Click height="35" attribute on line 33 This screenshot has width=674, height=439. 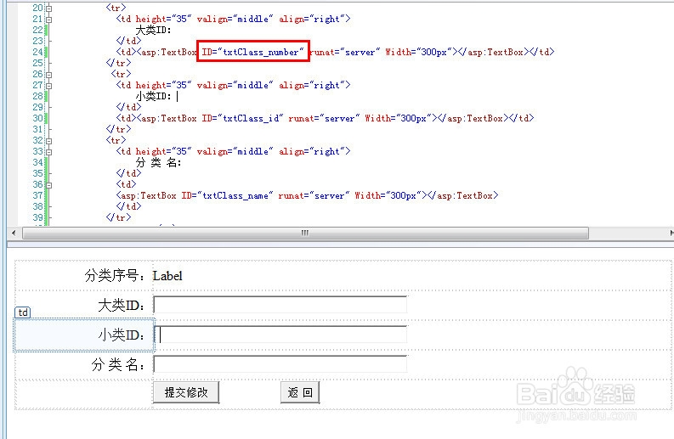click(x=163, y=151)
